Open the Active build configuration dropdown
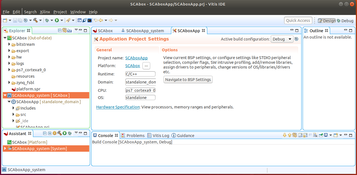Viewport: 357px width, 175px height. click(282, 39)
